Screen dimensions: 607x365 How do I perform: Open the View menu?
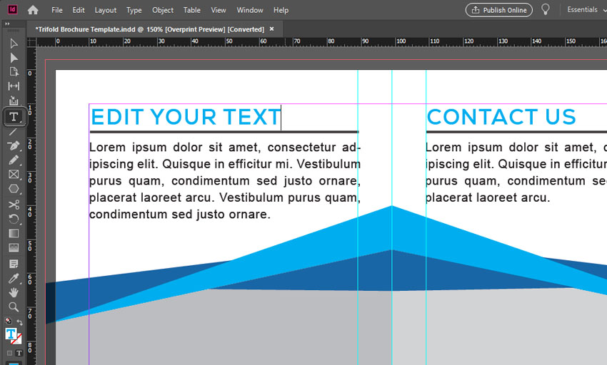(x=219, y=10)
